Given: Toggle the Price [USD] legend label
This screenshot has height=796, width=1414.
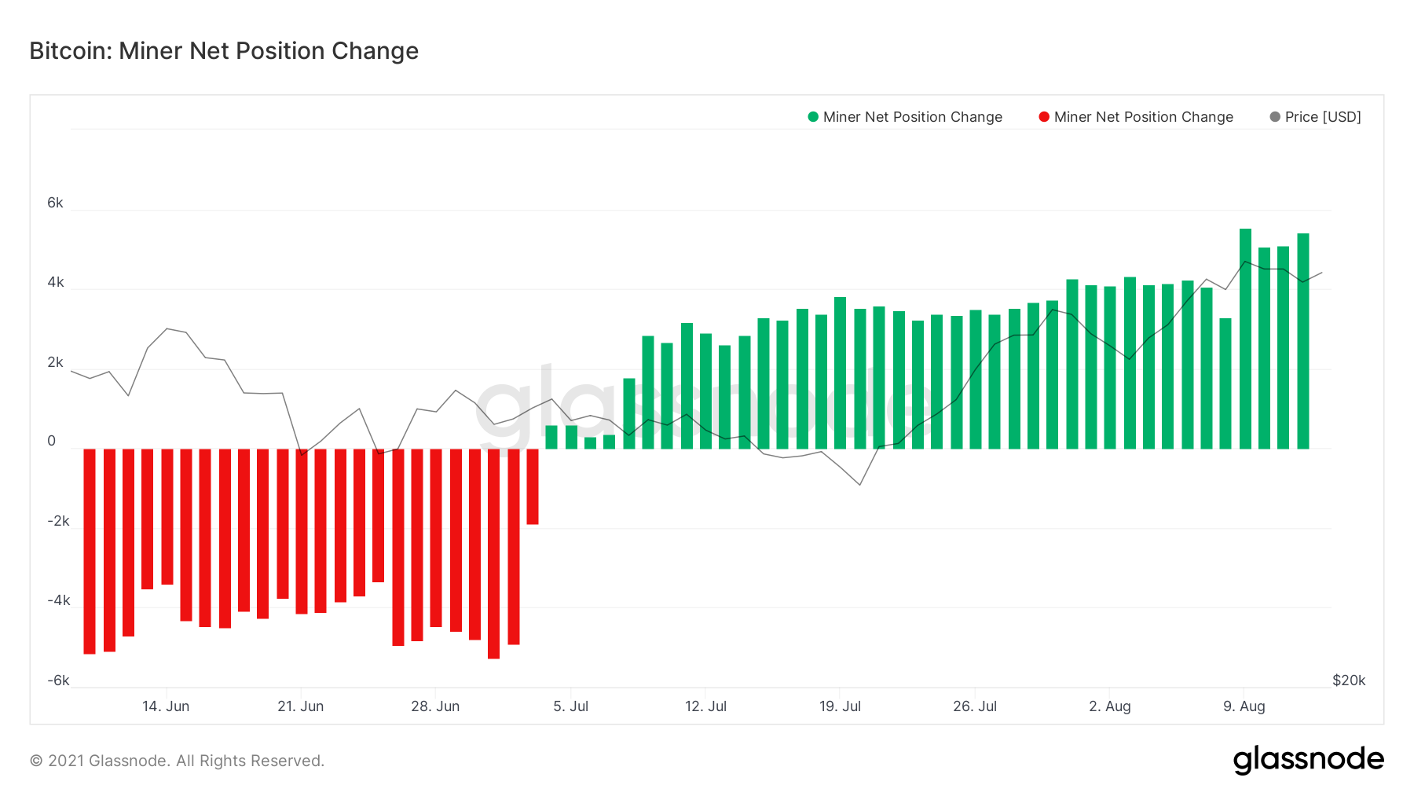Looking at the screenshot, I should [1323, 117].
